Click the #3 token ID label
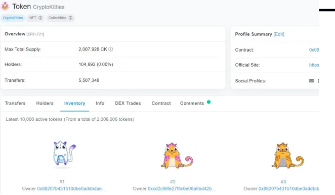 [283, 182]
